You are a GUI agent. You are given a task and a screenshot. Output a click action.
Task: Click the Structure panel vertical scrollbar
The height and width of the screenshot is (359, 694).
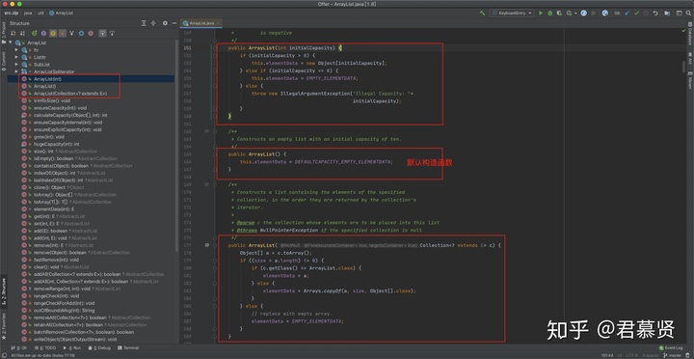pyautogui.click(x=176, y=147)
